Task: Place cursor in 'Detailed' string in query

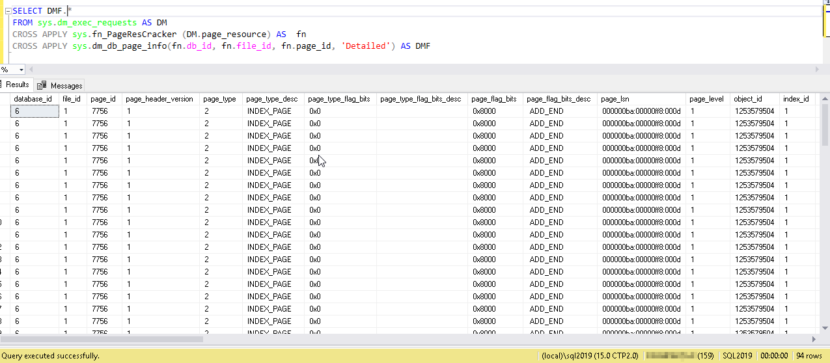Action: tap(365, 46)
